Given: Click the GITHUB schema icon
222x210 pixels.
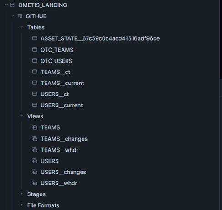Looking at the screenshot, I should pos(20,16).
